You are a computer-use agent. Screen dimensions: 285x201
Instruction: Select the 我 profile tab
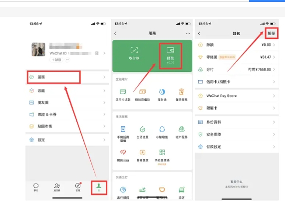(x=99, y=187)
